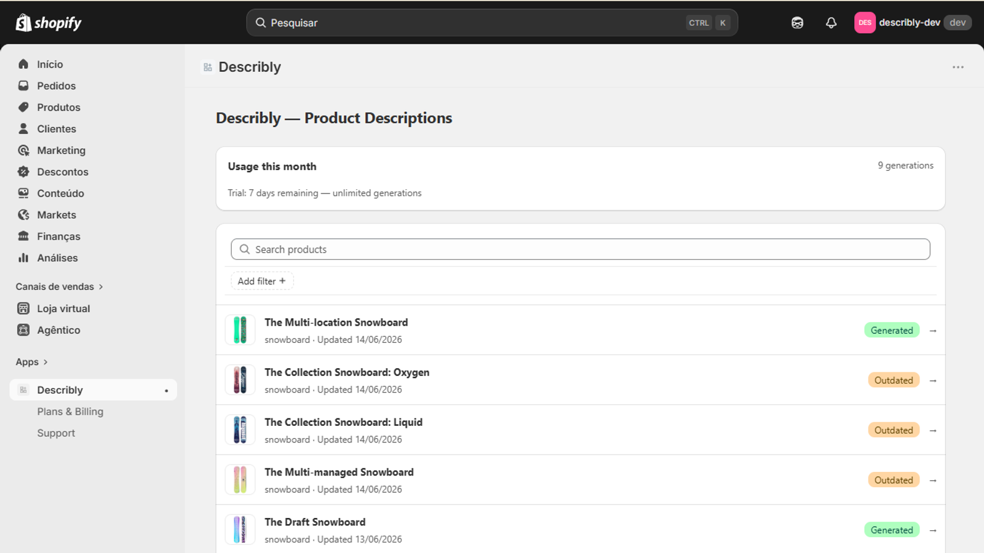984x553 pixels.
Task: Click the Agêntico channel icon
Action: [23, 330]
